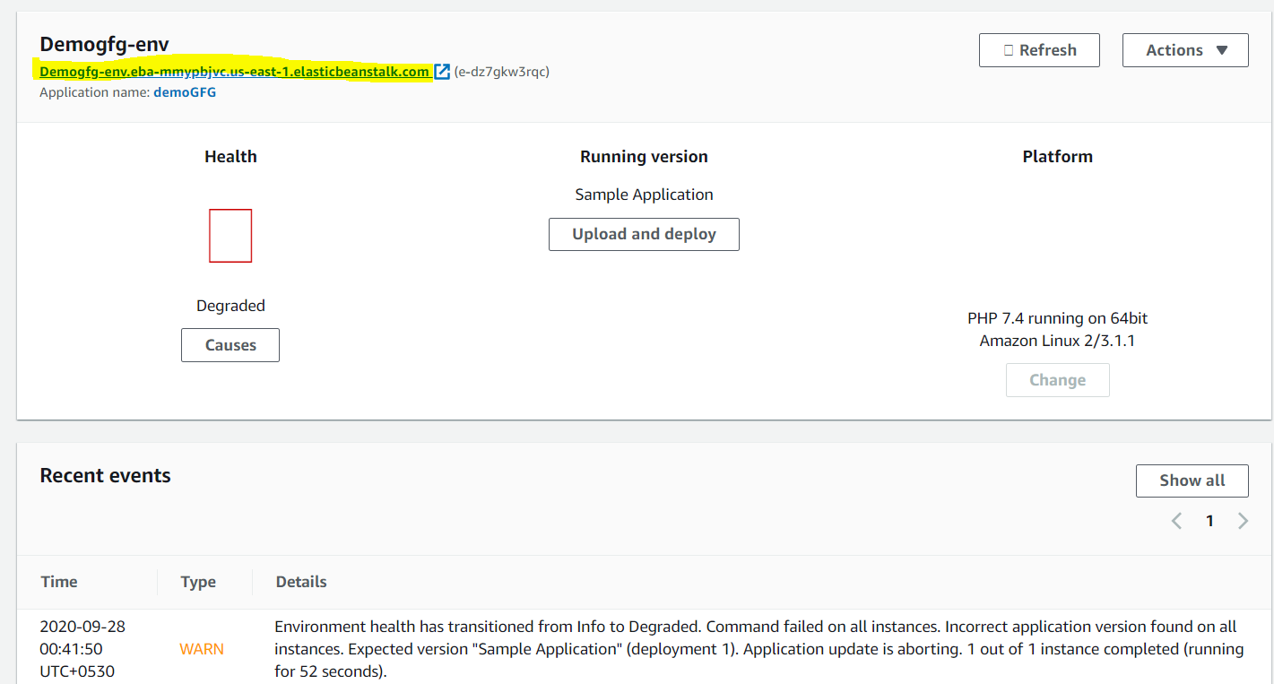
Task: Go to next events page chevron
Action: click(1243, 521)
